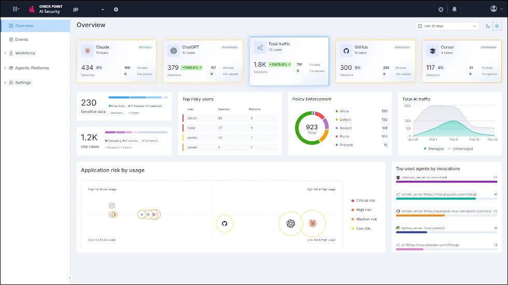
Task: Toggle Prevent legend in Policy Enforcement
Action: click(x=344, y=145)
